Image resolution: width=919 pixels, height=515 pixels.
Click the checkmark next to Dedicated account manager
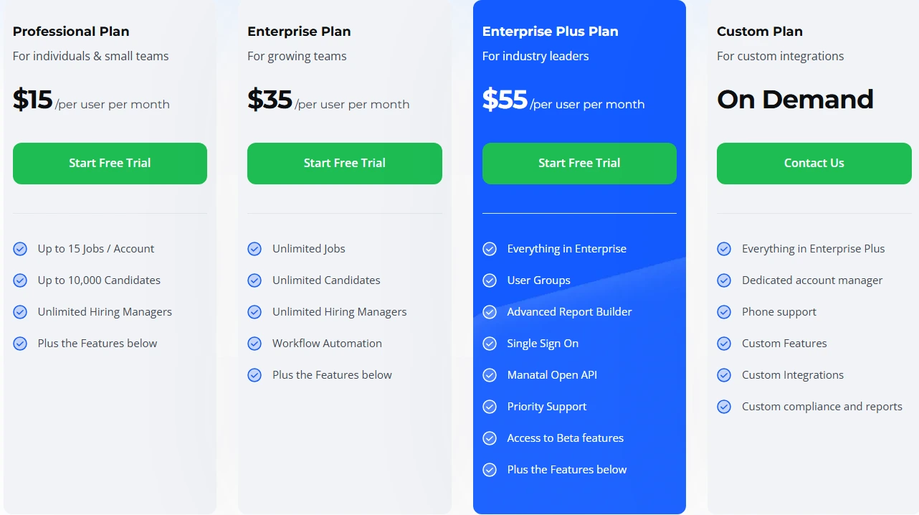pos(724,280)
